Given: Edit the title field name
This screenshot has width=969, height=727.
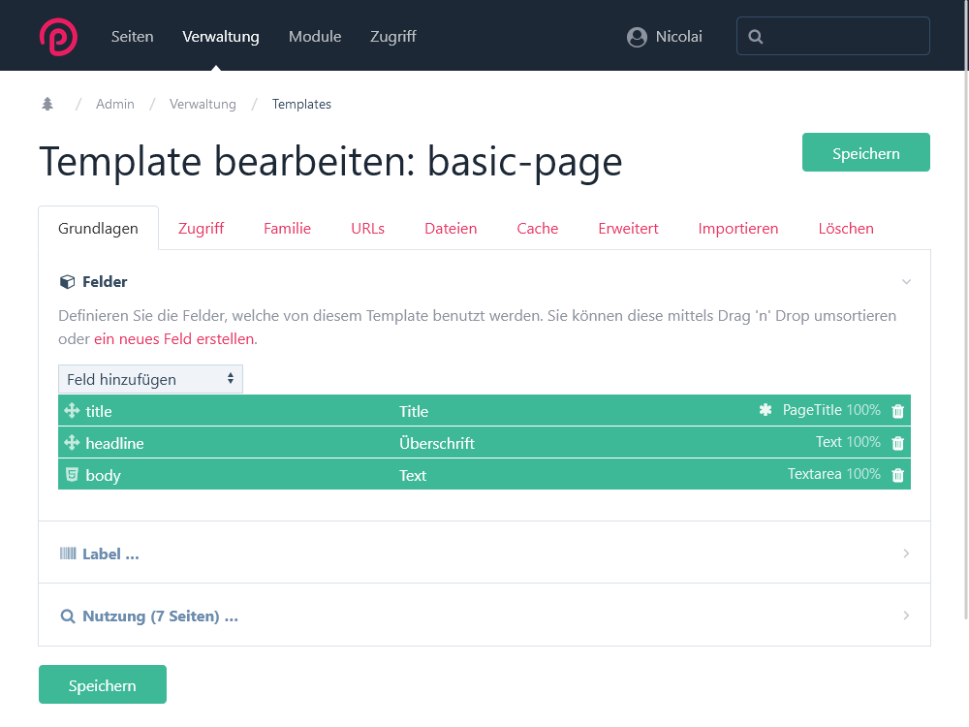Looking at the screenshot, I should (99, 411).
